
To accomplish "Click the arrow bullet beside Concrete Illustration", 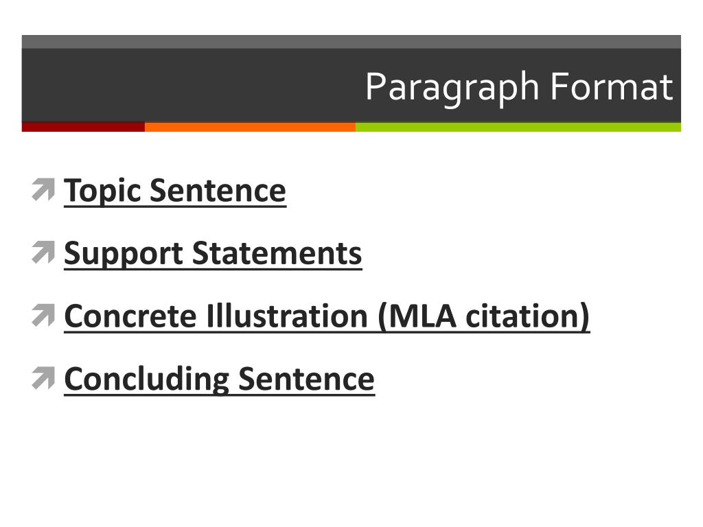I will (x=43, y=314).
